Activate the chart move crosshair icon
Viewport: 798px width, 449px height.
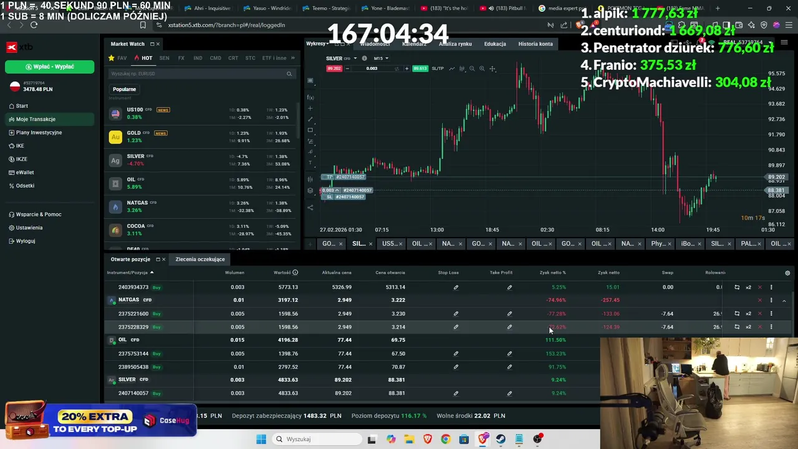[x=493, y=69]
